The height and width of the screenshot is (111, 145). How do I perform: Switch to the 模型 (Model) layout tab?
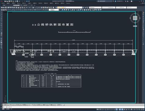point(3,109)
